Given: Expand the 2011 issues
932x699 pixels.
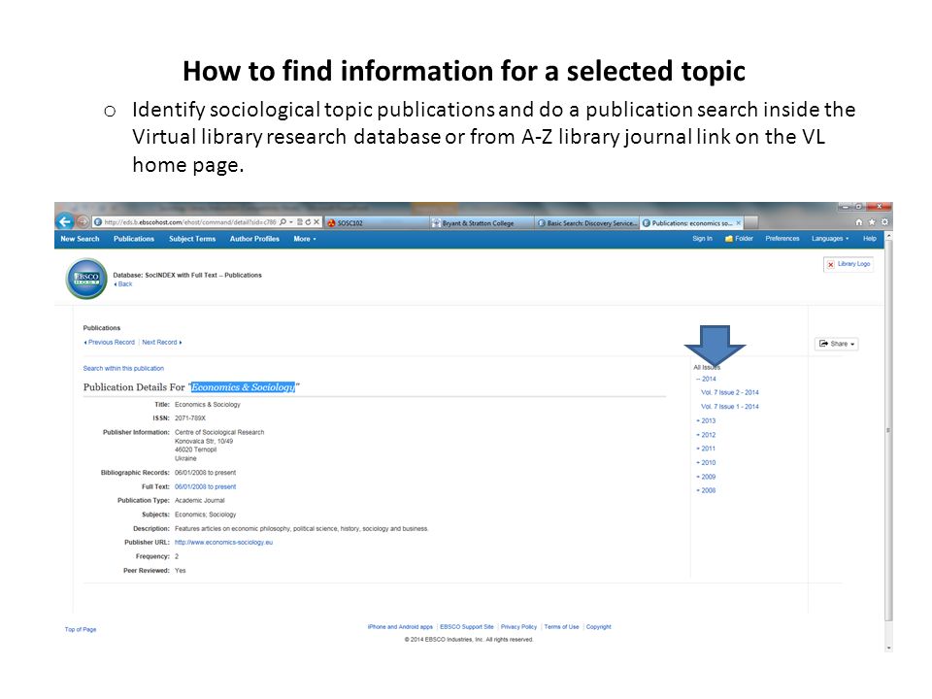Looking at the screenshot, I should coord(706,449).
